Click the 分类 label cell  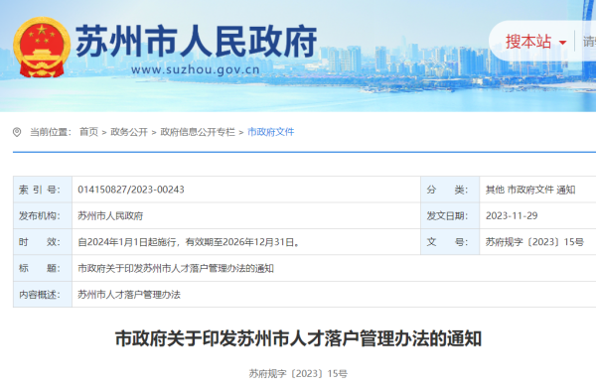point(450,190)
